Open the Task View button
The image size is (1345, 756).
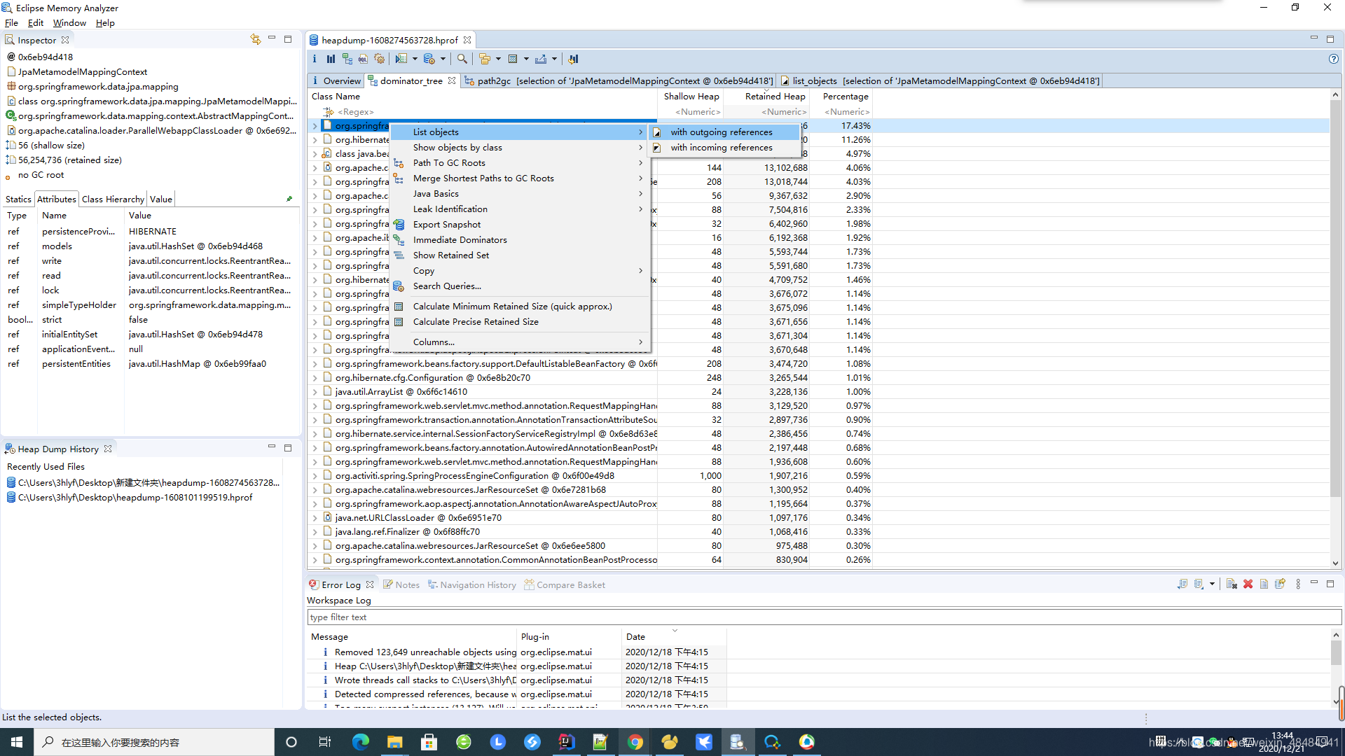pos(325,742)
